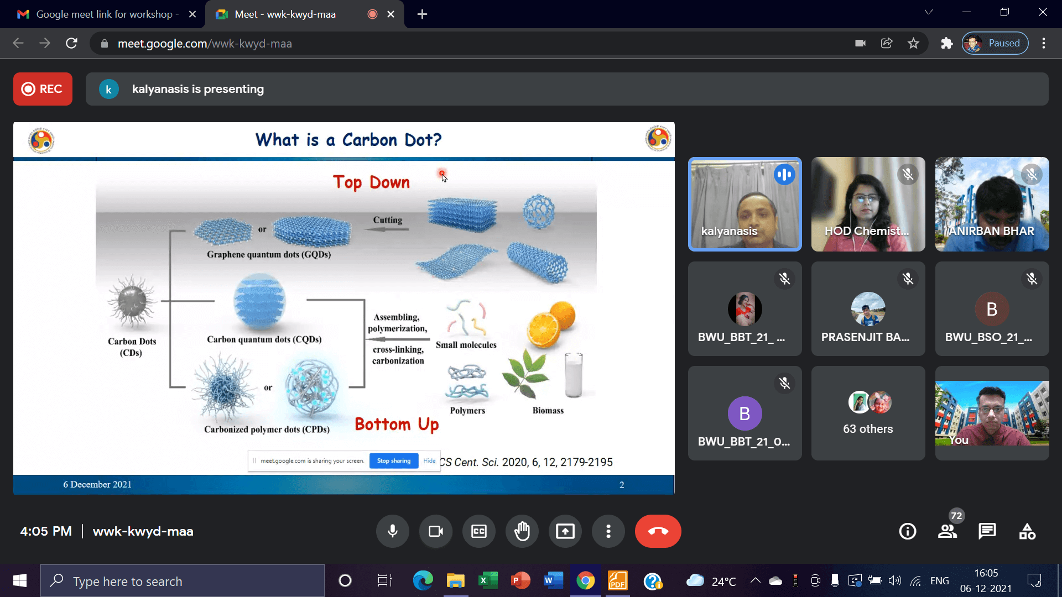Click Stop sharing button
1062x597 pixels.
point(393,460)
